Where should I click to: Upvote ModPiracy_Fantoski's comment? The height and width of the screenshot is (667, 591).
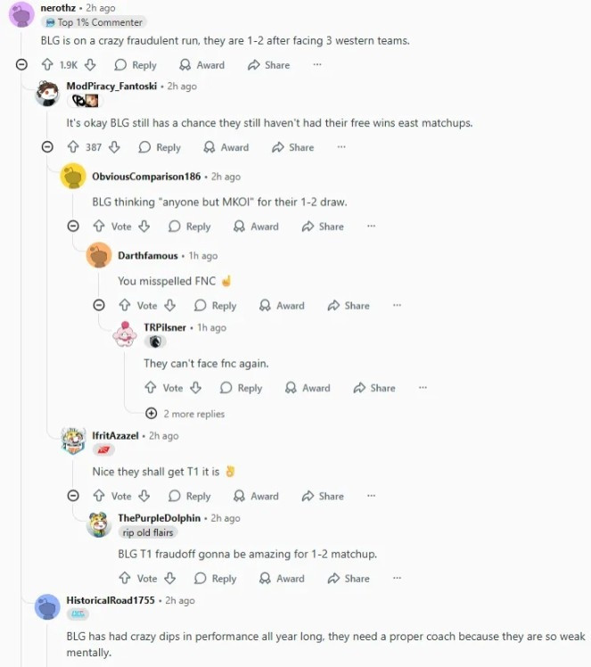[73, 147]
